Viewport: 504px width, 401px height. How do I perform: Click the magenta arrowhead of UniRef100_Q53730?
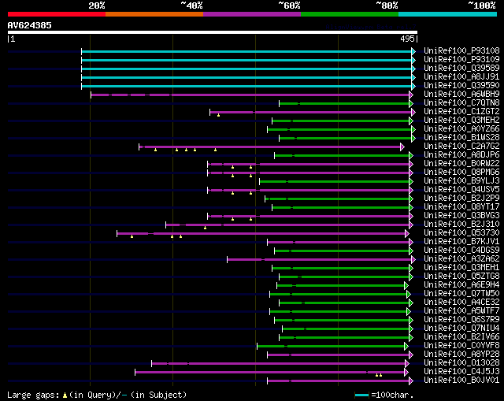(x=407, y=234)
